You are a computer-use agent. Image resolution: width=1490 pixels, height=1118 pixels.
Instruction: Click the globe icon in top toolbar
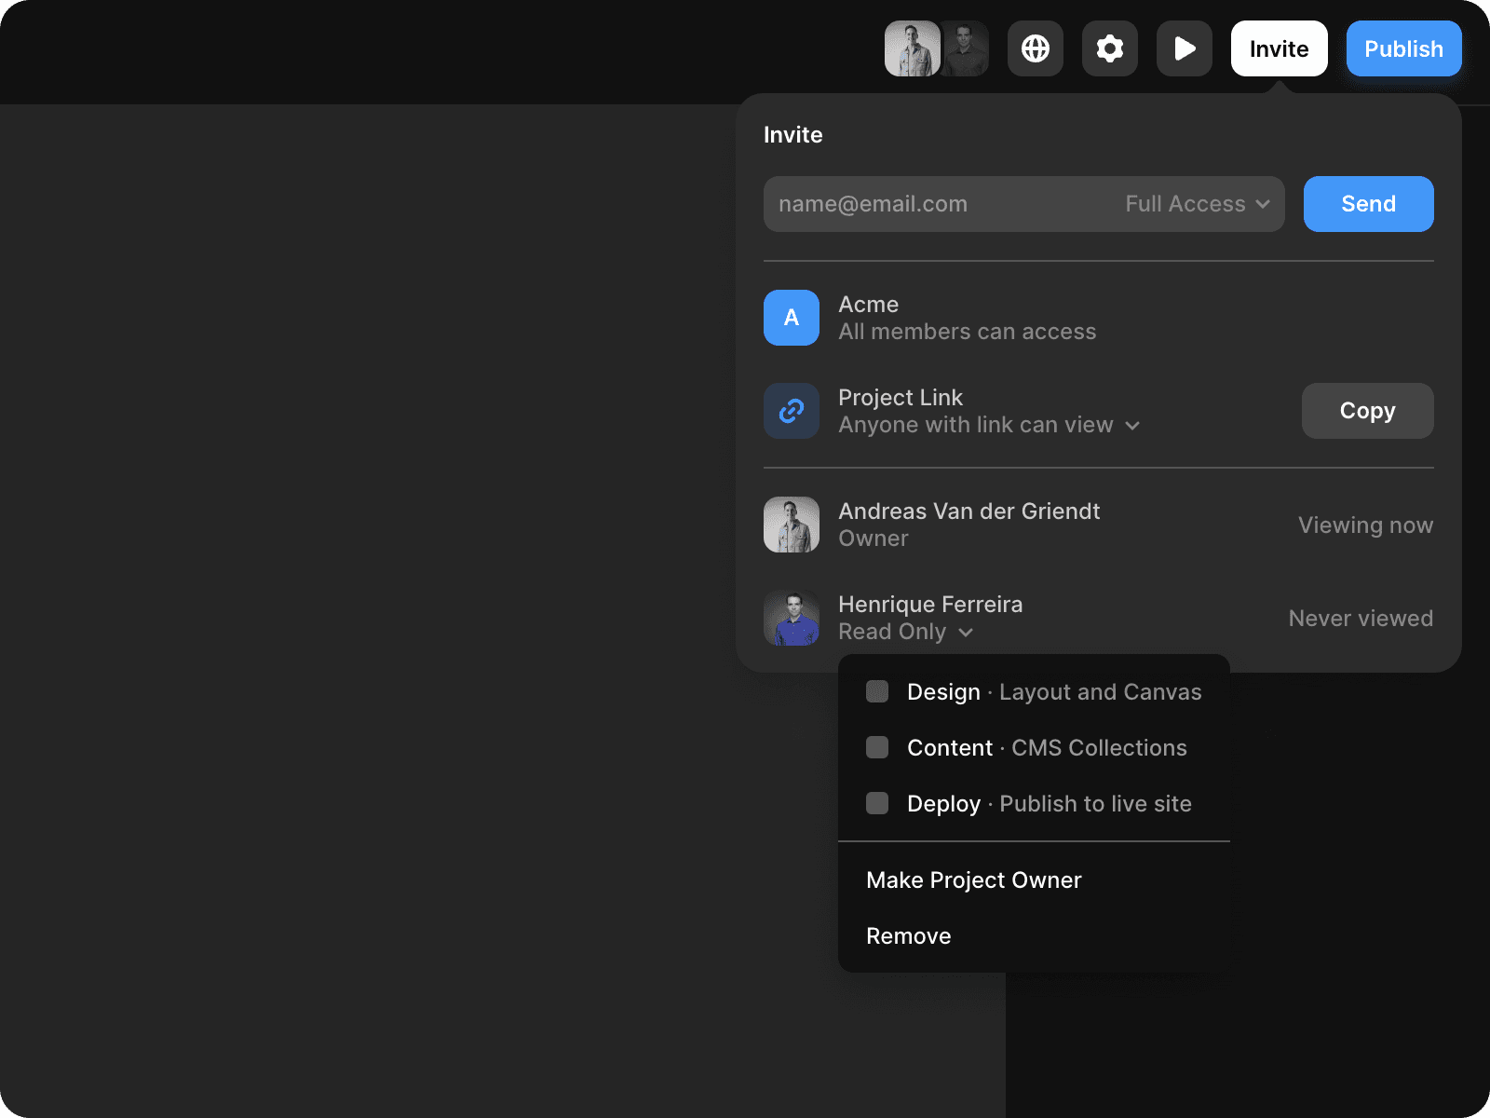click(x=1035, y=48)
